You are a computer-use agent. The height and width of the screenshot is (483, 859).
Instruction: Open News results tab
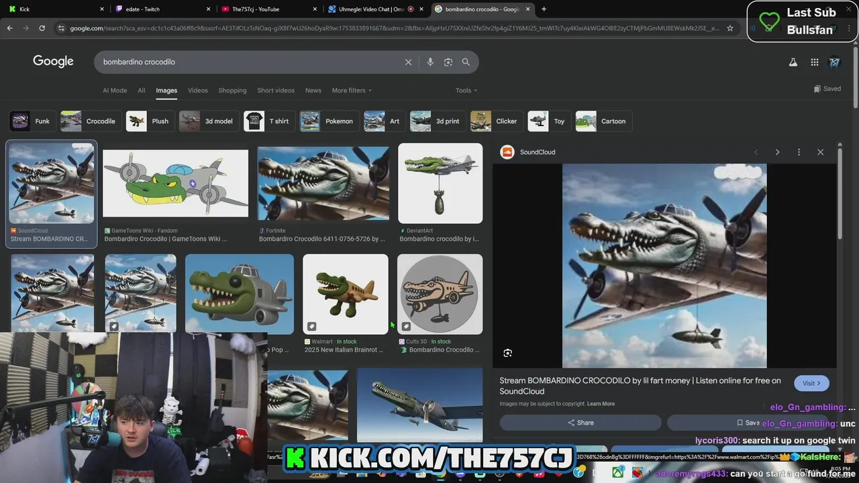tap(313, 91)
